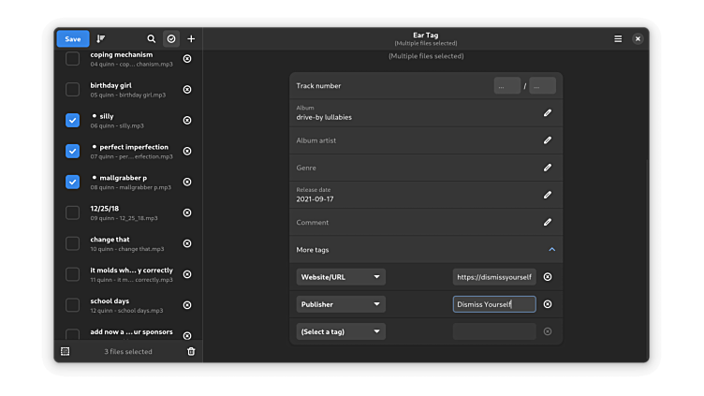The height and width of the screenshot is (396, 704).
Task: Click the plus icon to add files
Action: [x=191, y=39]
